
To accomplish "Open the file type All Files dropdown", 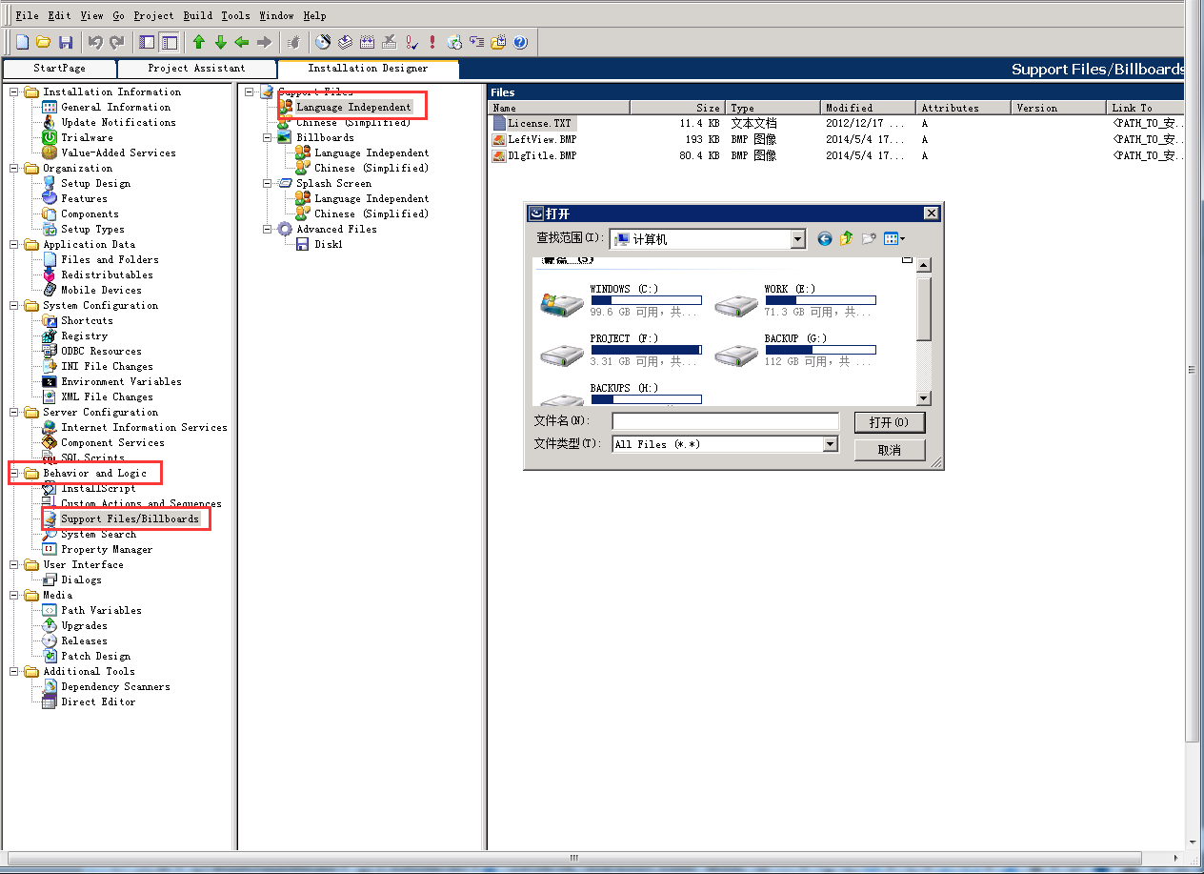I will tap(830, 444).
